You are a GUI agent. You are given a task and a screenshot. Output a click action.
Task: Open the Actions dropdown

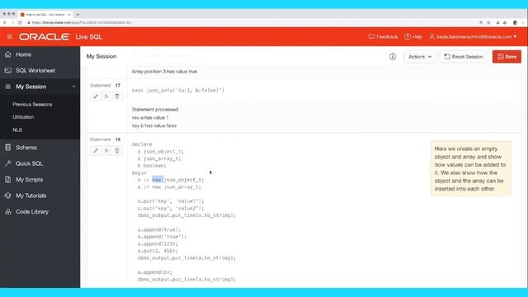(420, 57)
